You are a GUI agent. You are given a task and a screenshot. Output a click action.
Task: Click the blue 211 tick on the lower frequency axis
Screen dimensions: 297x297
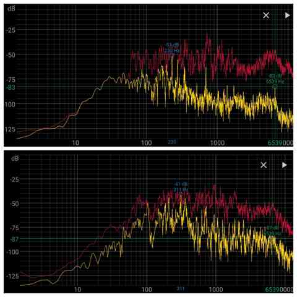pos(181,289)
